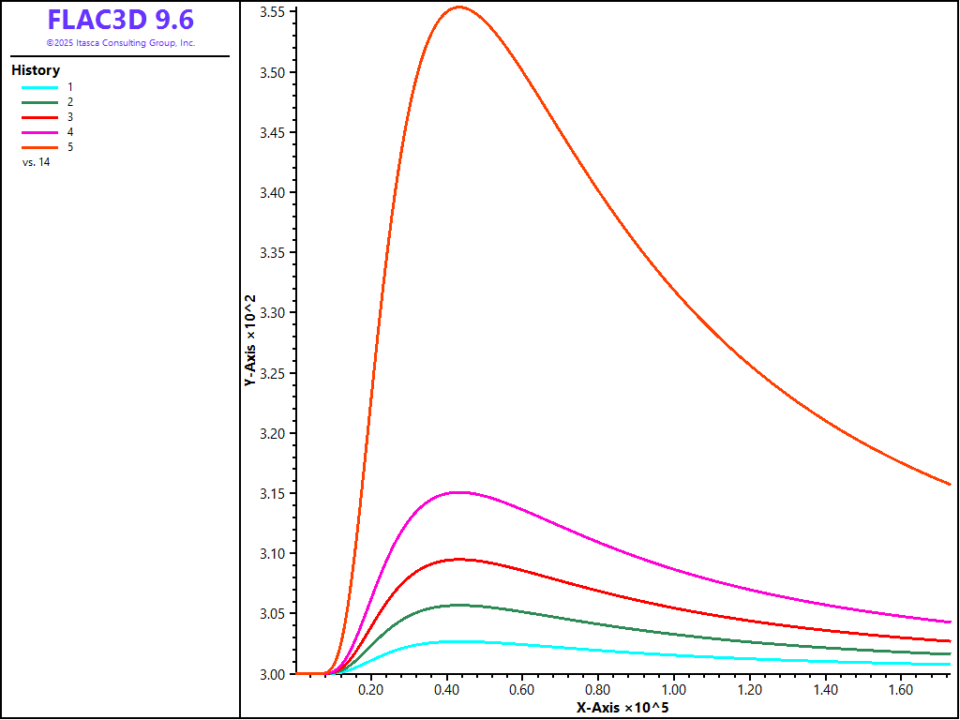Click the 1.00 tick label on the X axis

click(x=674, y=689)
